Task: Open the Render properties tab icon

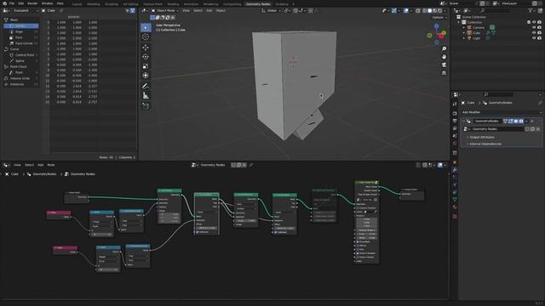Action: pyautogui.click(x=455, y=113)
